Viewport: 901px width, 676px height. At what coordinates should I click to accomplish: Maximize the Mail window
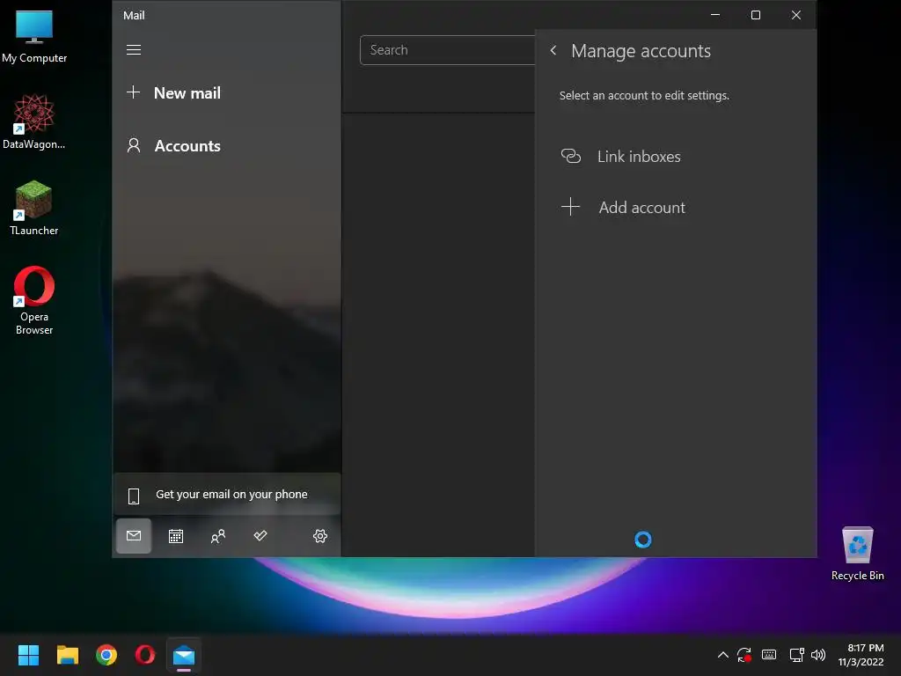[x=756, y=15]
